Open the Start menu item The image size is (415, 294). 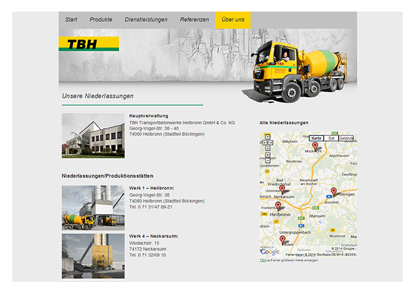[71, 20]
